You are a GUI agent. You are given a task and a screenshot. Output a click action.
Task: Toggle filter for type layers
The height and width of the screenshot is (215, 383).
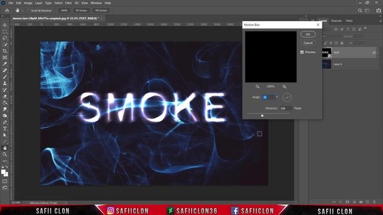click(348, 29)
